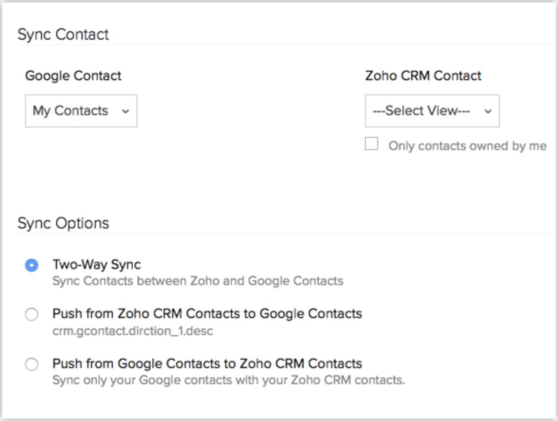The image size is (558, 421).
Task: Click the Two-Way Sync option label
Action: (x=96, y=264)
